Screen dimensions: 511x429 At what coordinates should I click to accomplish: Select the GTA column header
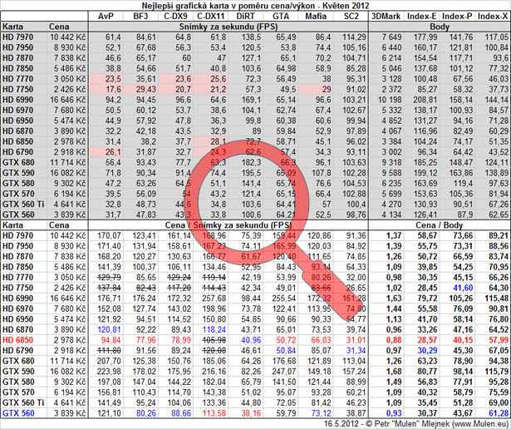coord(281,17)
